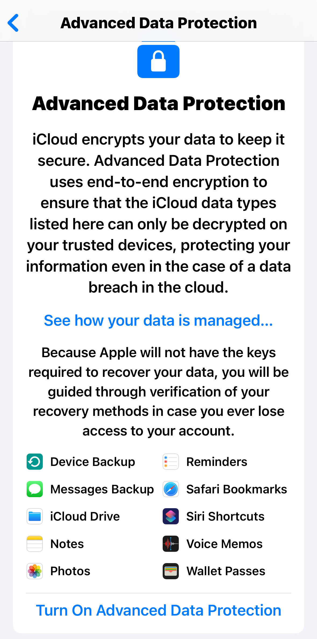Tap the Voice Memos waveform icon

coord(171,544)
